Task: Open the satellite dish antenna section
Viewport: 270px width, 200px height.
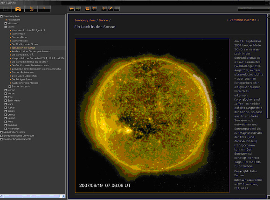Action: pyautogui.click(x=31, y=9)
